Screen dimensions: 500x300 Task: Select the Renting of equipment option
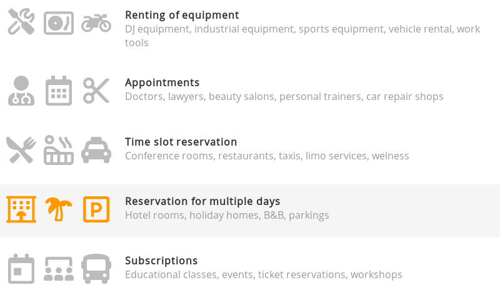point(182,15)
